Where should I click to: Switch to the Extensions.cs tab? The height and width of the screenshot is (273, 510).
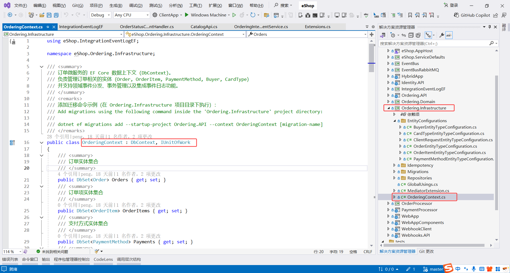pyautogui.click(x=318, y=27)
